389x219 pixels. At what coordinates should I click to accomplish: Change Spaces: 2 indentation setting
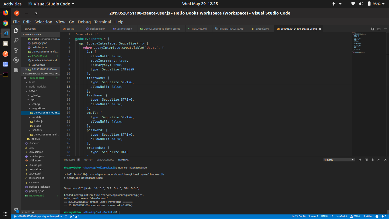313,216
